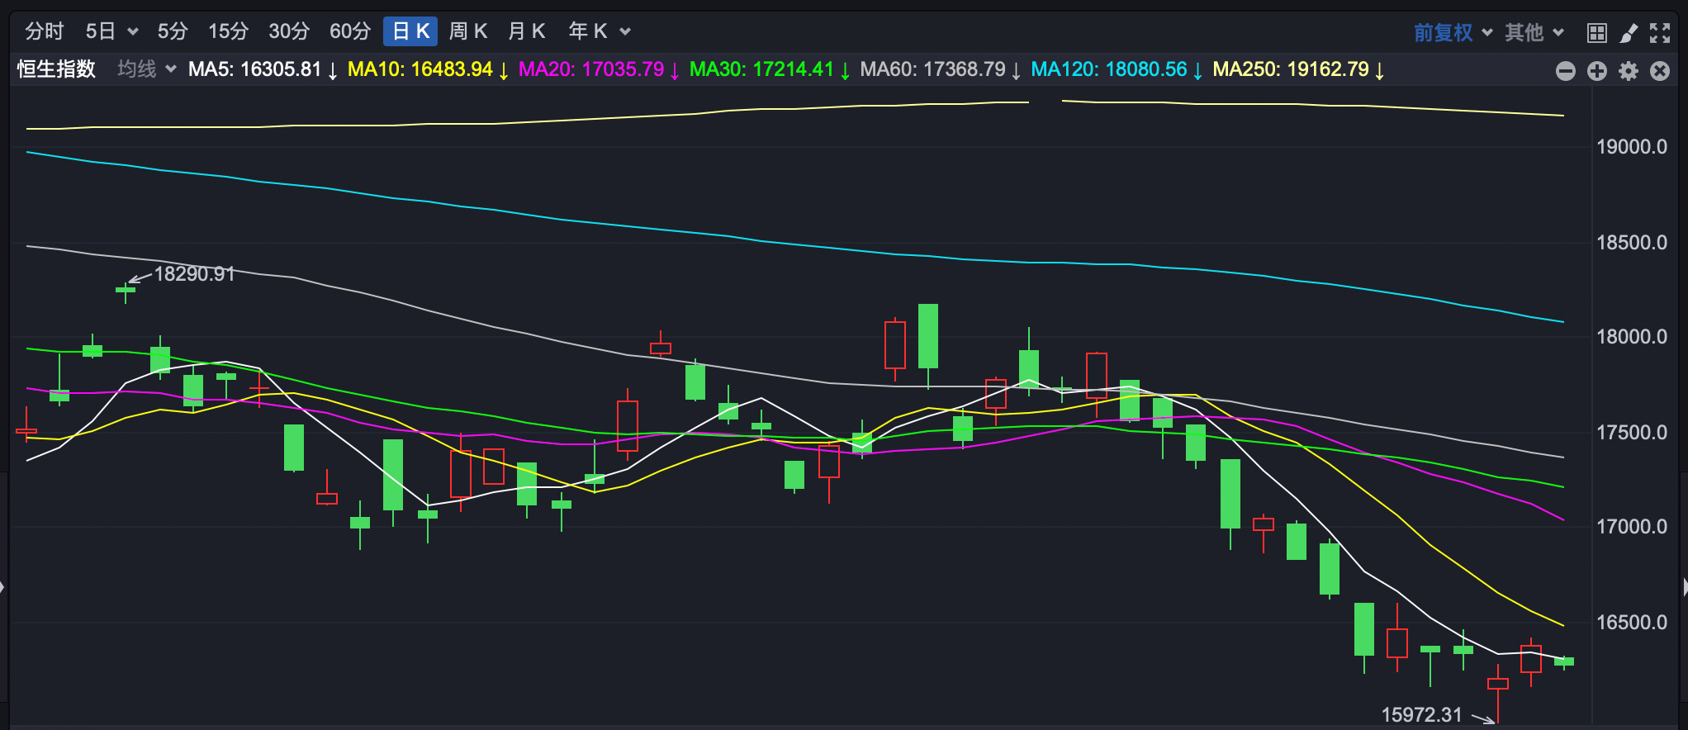Open the grid layout icon
1688x730 pixels.
click(1597, 33)
